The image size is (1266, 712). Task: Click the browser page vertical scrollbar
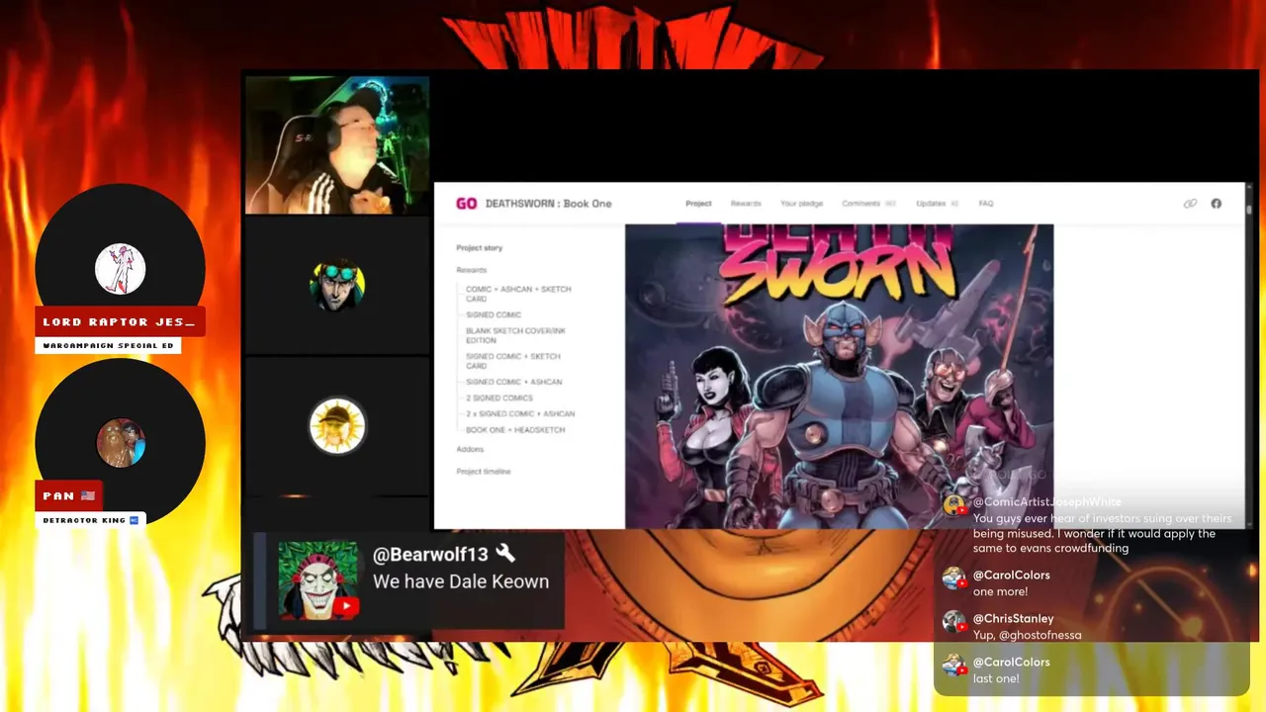(1249, 356)
